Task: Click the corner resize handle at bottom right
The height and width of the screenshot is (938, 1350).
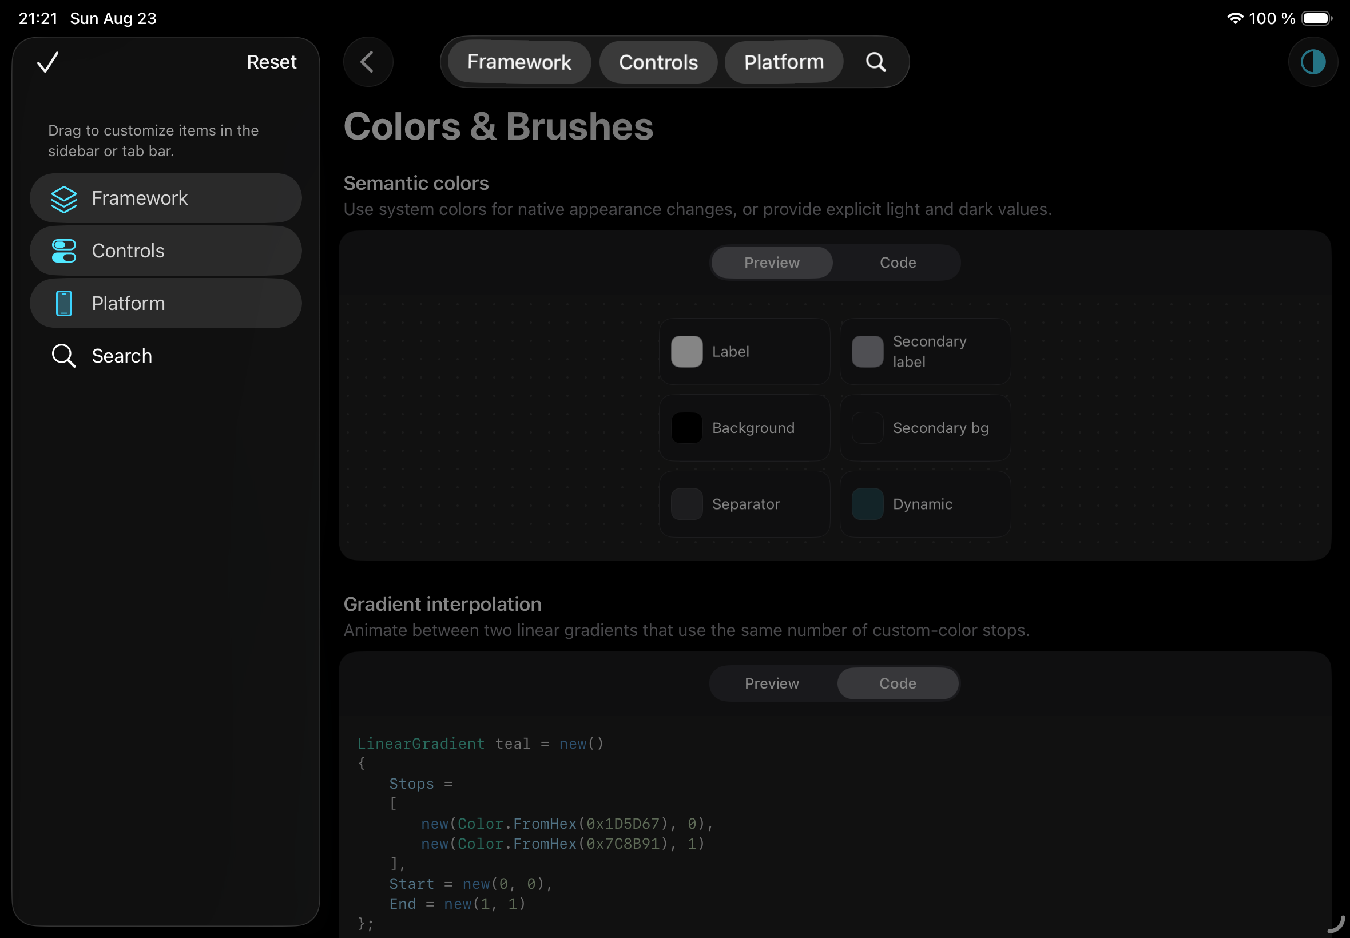Action: point(1336,924)
